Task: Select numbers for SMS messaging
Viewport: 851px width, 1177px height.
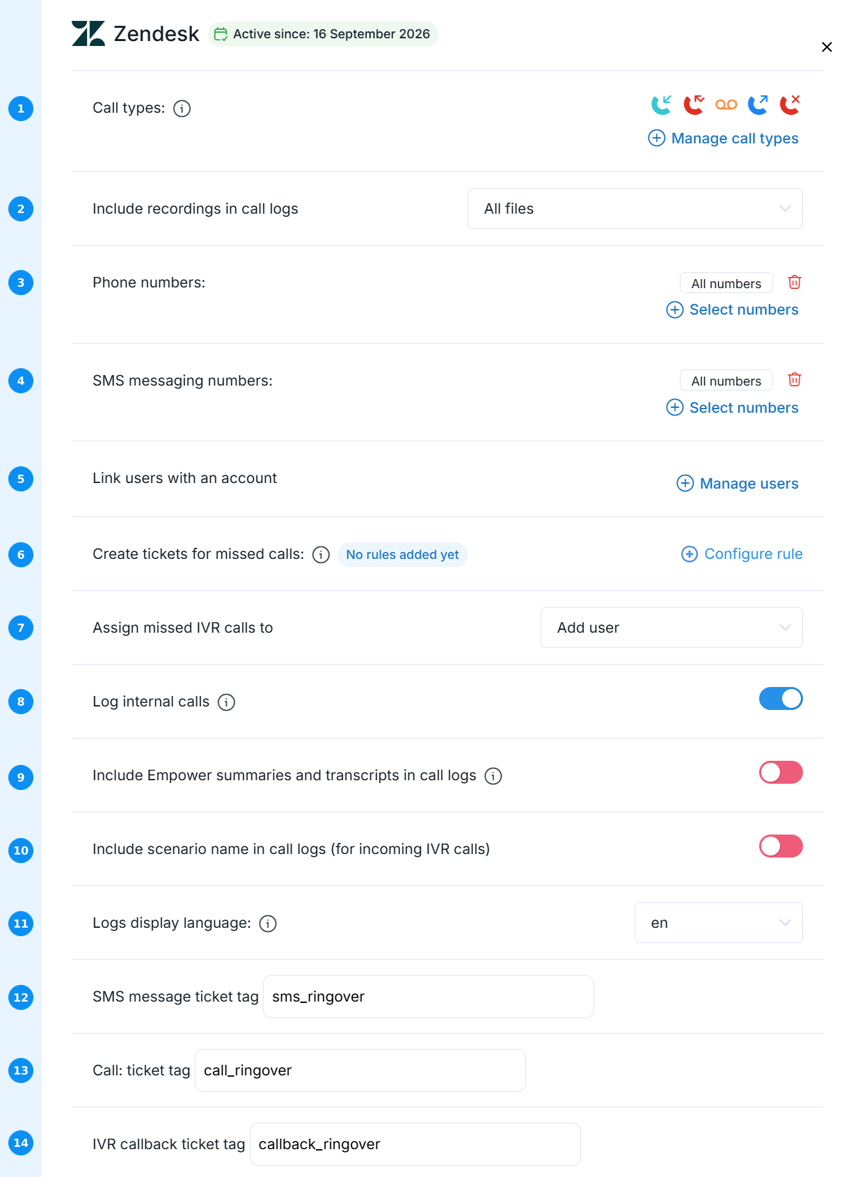Action: click(x=732, y=408)
